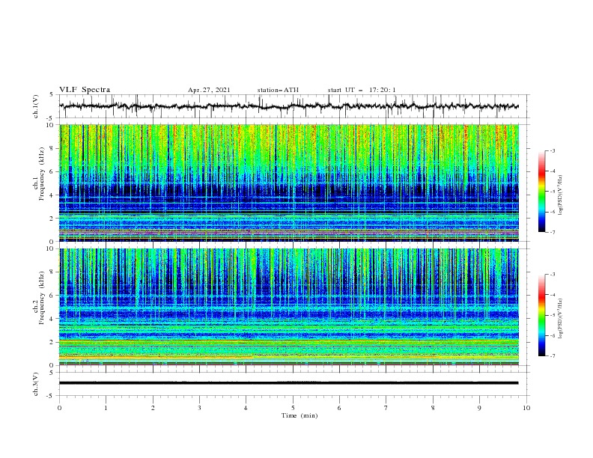Click the "4" kHz tick of ch.1 spectrogram
593x458 pixels.
(x=53, y=195)
